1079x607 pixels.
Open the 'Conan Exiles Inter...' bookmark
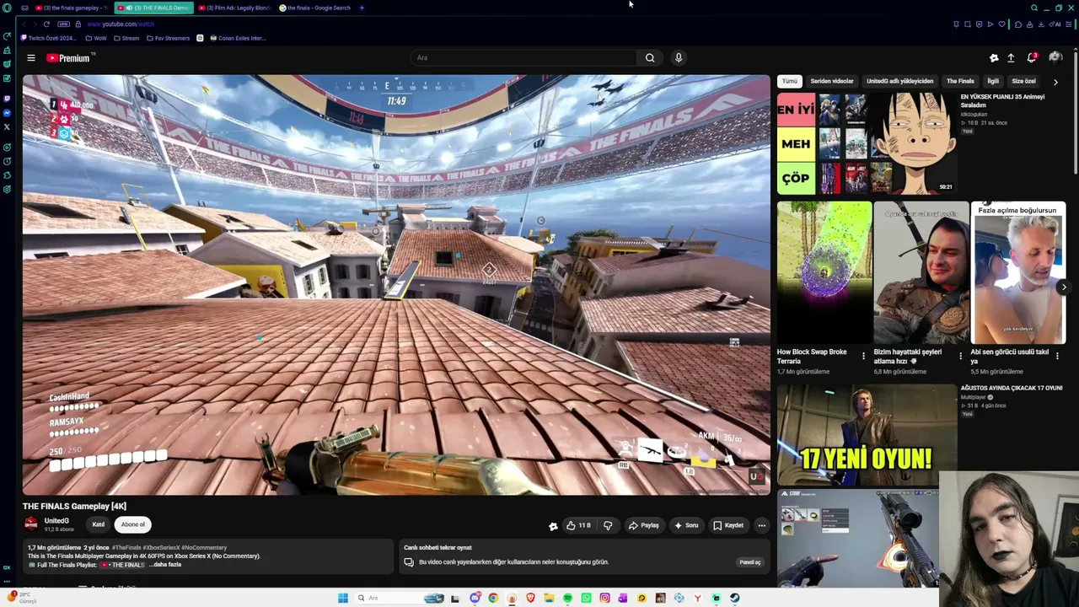click(238, 38)
